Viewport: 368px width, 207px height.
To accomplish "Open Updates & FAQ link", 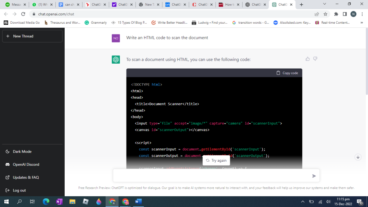I will [26, 178].
